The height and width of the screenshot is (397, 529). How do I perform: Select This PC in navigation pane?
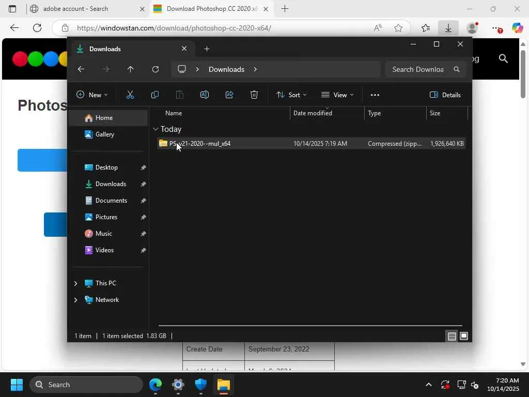[105, 283]
